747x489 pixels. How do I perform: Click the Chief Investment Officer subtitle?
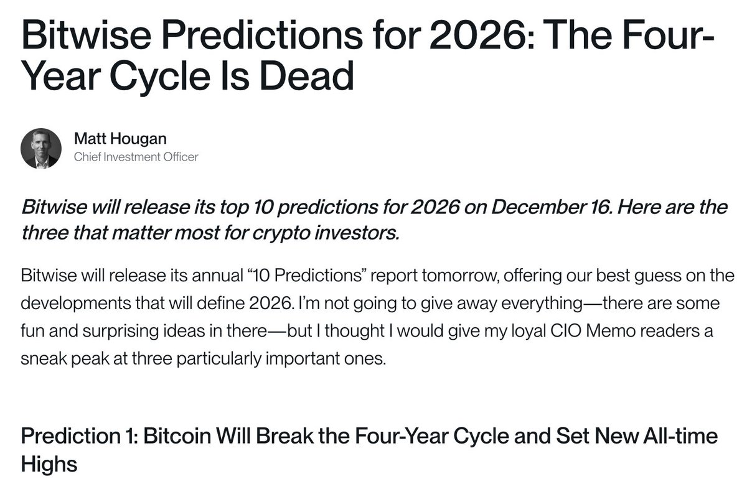point(136,157)
